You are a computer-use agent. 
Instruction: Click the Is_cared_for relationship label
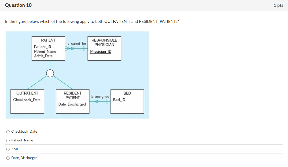click(x=76, y=43)
